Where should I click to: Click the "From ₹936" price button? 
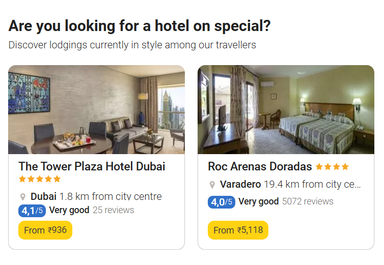pyautogui.click(x=45, y=230)
